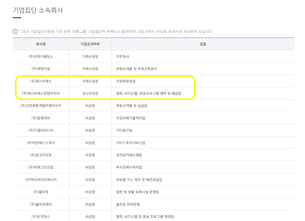Select company name (주)미래그린산업
Viewport: 305px width, 221px height.
pos(41,167)
